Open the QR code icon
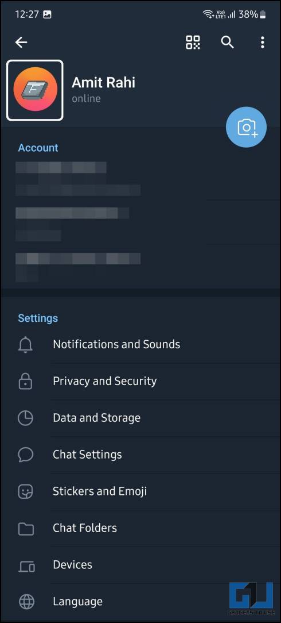Screen dimensions: 281x623 [x=193, y=42]
